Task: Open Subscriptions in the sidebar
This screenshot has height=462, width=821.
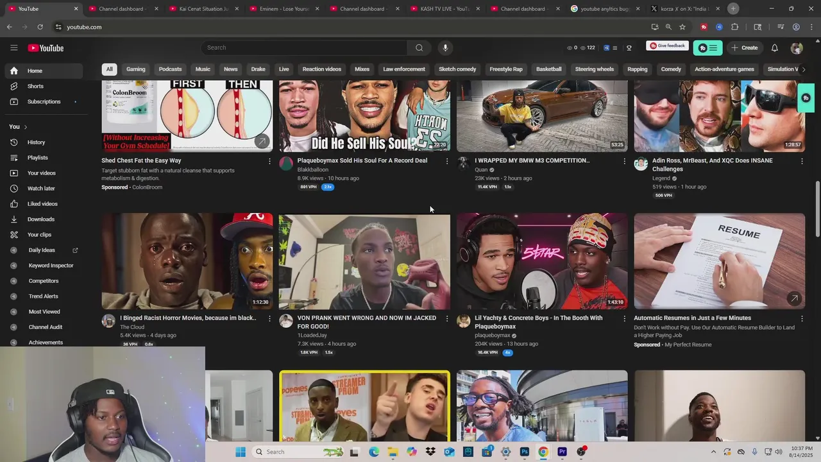Action: point(44,101)
